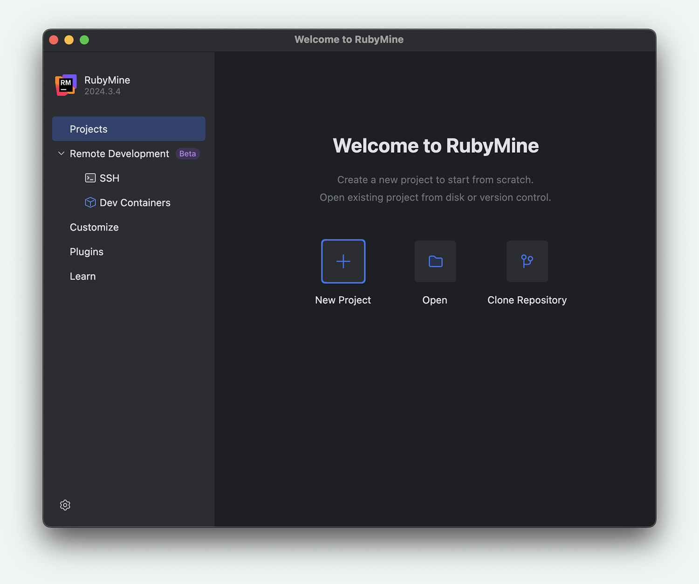
Task: Click the Welcome to RubyMine heading
Action: click(x=436, y=146)
